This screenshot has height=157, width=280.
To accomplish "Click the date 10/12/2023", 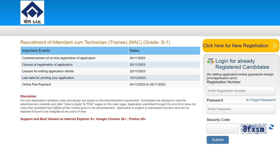I will click(137, 78).
